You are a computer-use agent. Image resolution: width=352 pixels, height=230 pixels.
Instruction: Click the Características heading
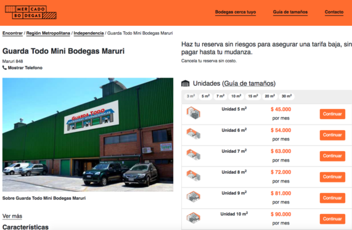click(25, 227)
